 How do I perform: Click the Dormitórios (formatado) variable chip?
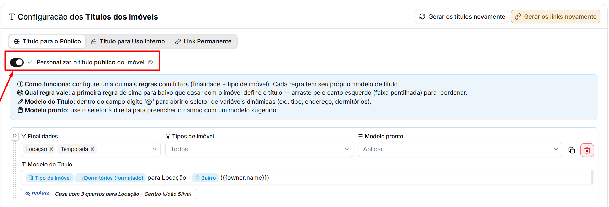tap(110, 178)
